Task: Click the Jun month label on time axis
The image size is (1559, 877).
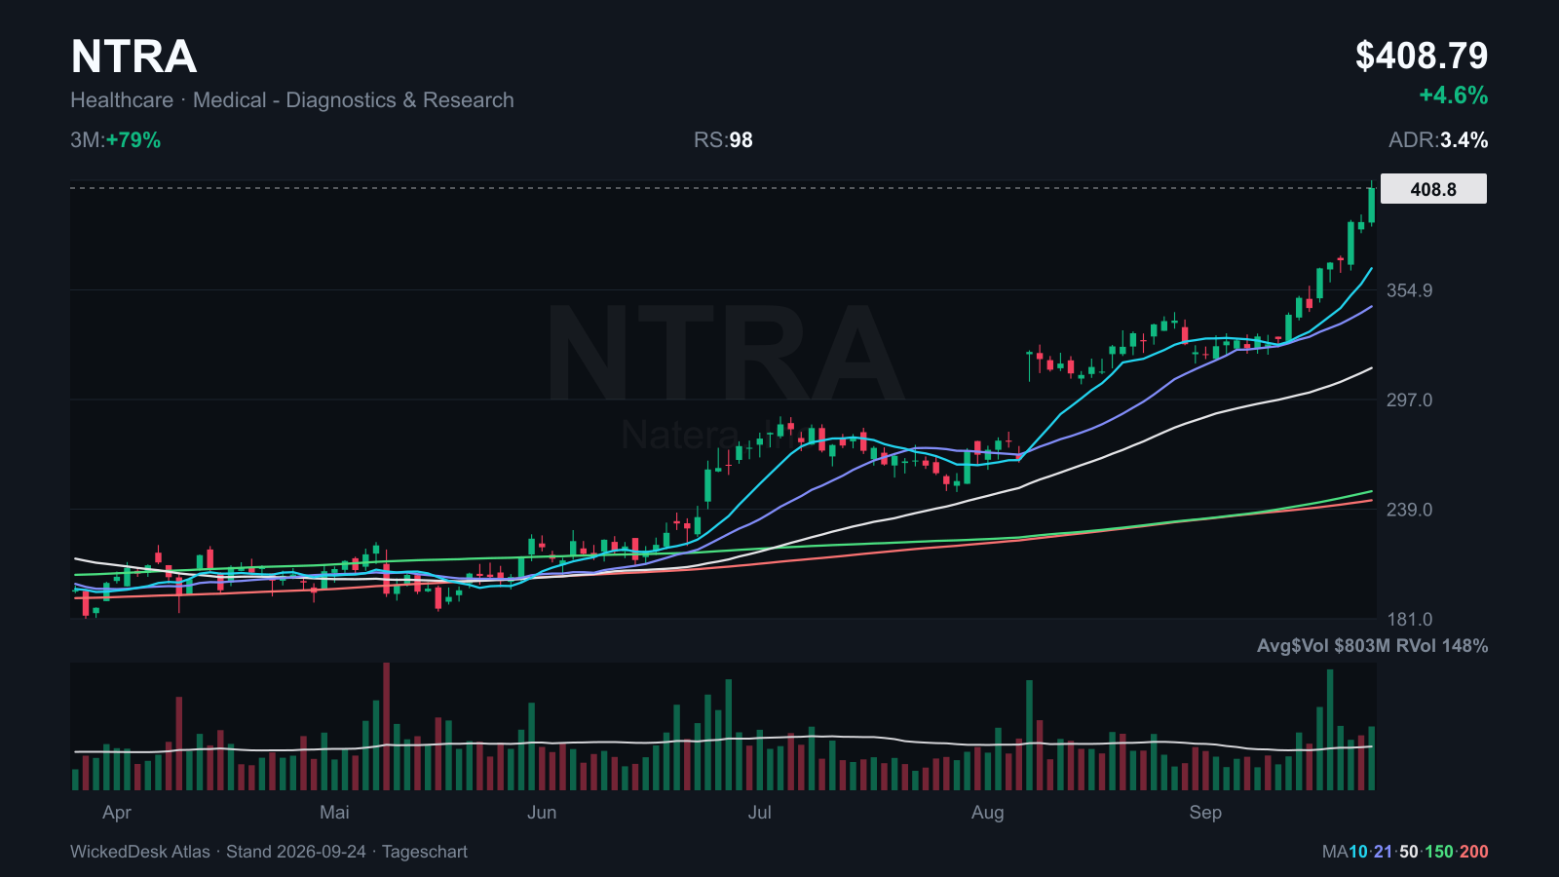Action: coord(542,813)
